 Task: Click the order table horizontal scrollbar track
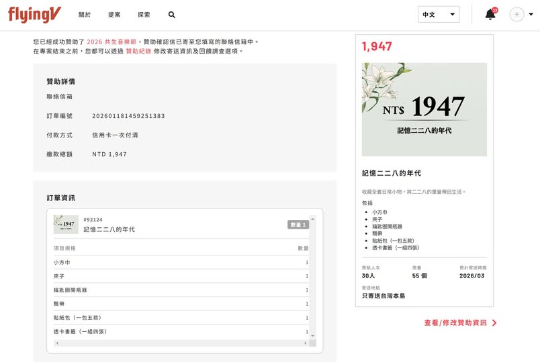[x=181, y=343]
